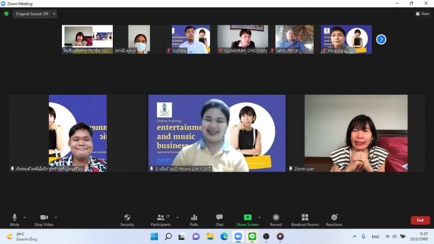The height and width of the screenshot is (244, 434).
Task: Click the pin icon on left video label
Action: pos(13,168)
